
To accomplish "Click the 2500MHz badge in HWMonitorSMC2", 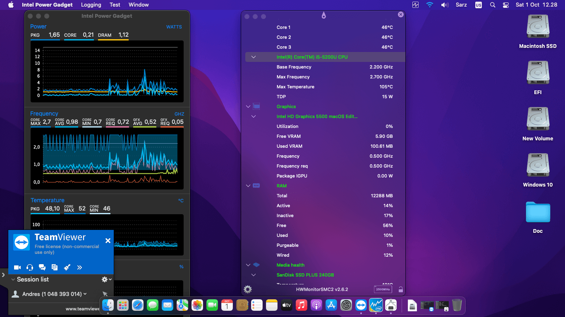I will point(383,289).
